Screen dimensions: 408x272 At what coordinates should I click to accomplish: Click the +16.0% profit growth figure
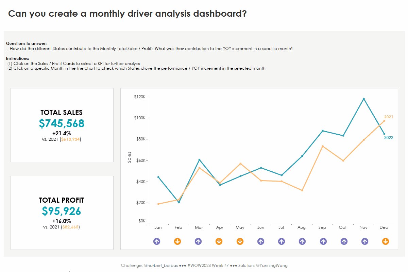tap(62, 221)
